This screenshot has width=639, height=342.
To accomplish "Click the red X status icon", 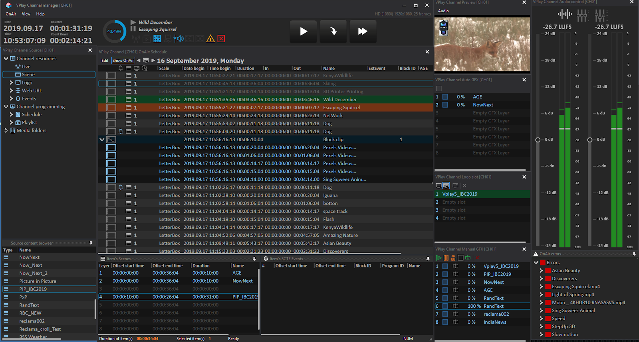I will coord(221,39).
